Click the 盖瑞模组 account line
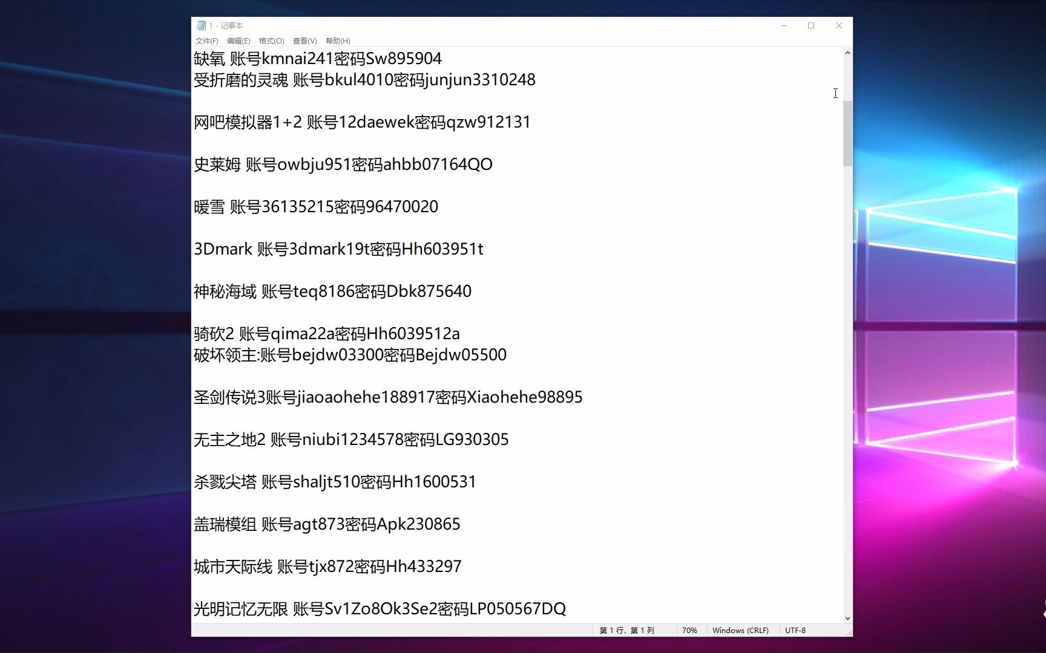This screenshot has width=1046, height=653. point(327,524)
